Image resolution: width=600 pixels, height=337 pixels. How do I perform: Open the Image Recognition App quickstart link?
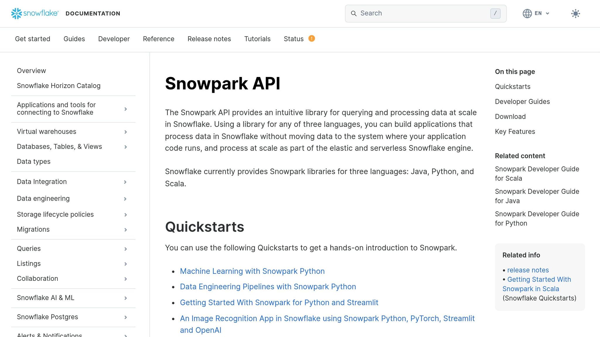coord(327,324)
